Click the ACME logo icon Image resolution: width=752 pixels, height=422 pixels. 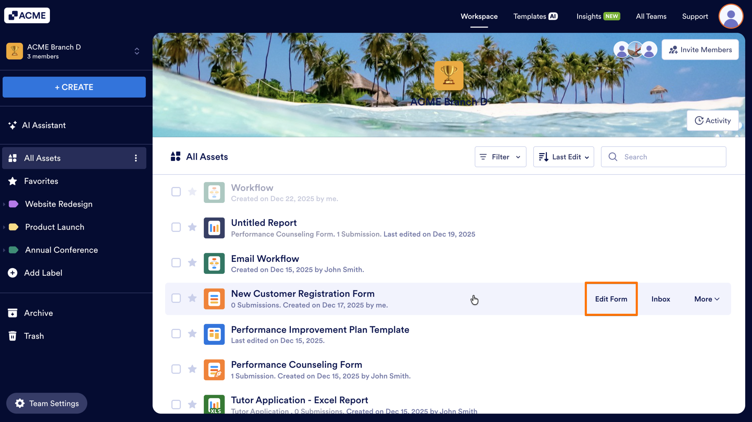pos(13,15)
